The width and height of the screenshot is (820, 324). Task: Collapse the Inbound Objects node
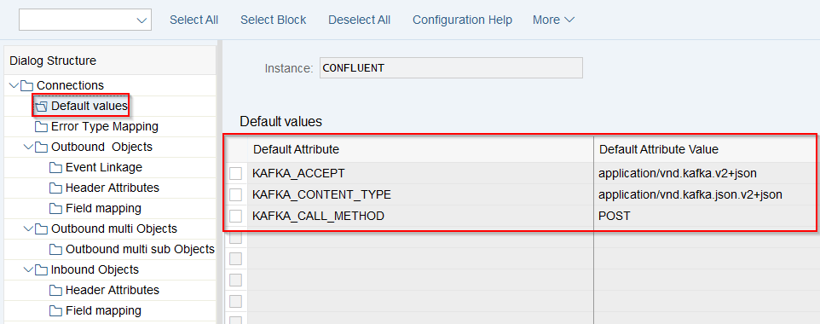point(29,270)
